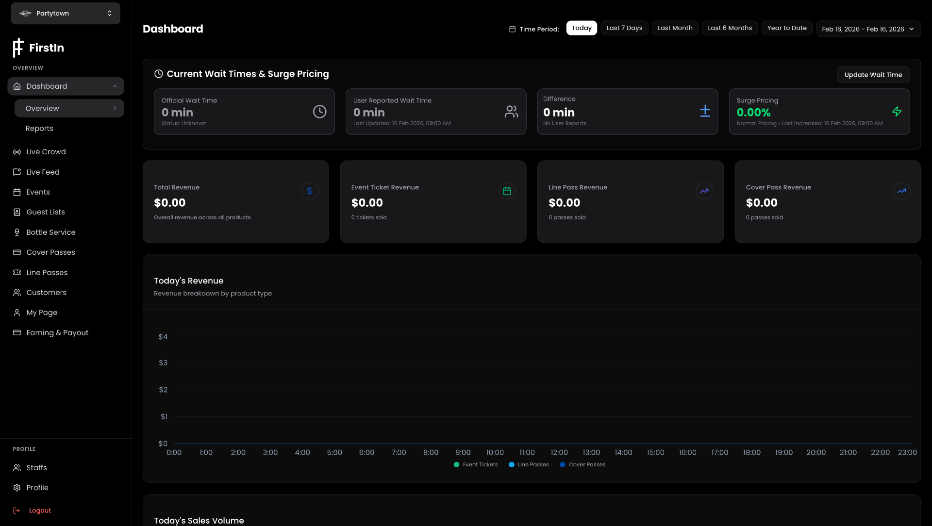
Task: Click the clock icon on Official Wait Time card
Action: pyautogui.click(x=319, y=111)
